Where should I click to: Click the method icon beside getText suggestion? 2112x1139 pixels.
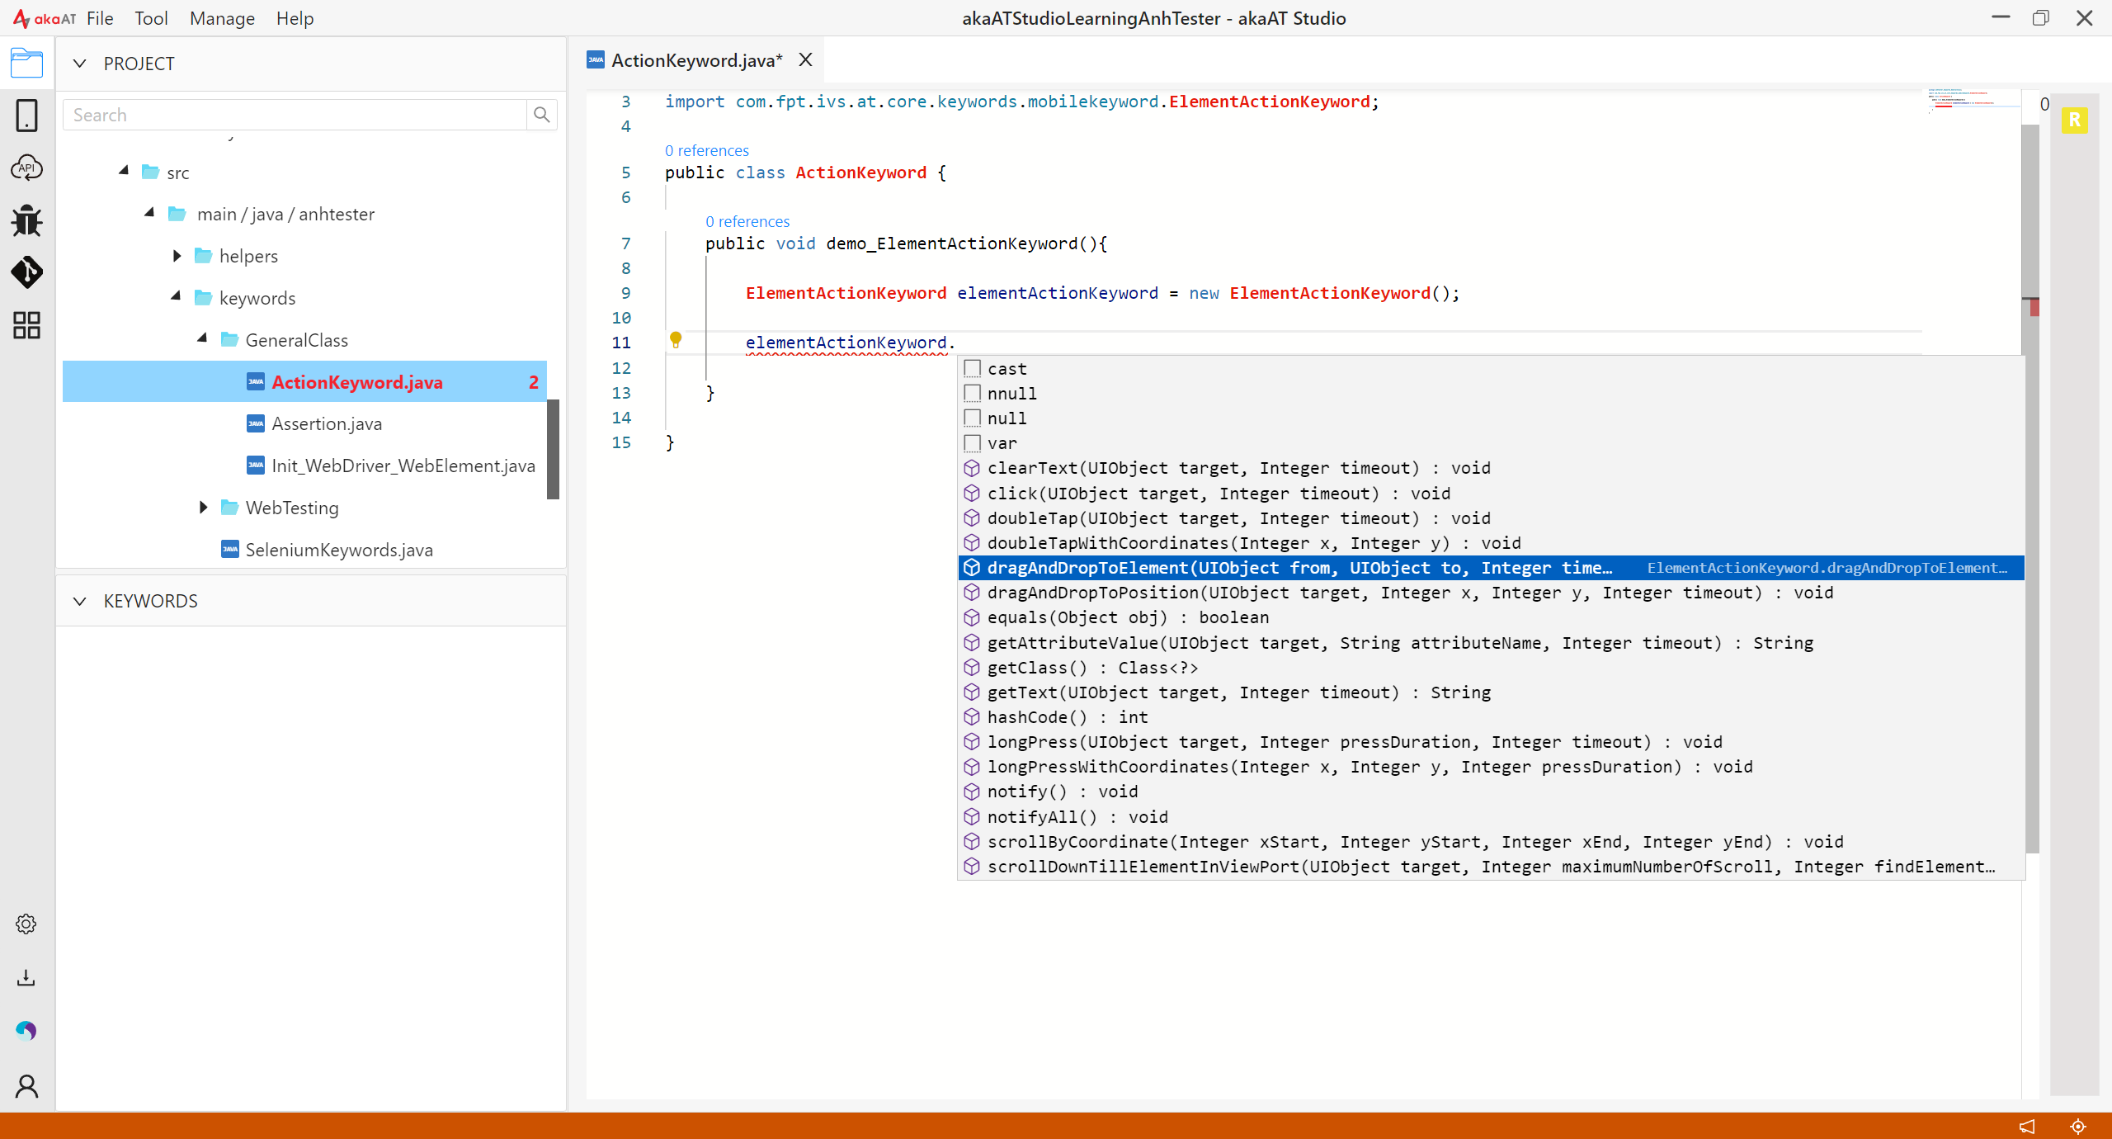[972, 692]
